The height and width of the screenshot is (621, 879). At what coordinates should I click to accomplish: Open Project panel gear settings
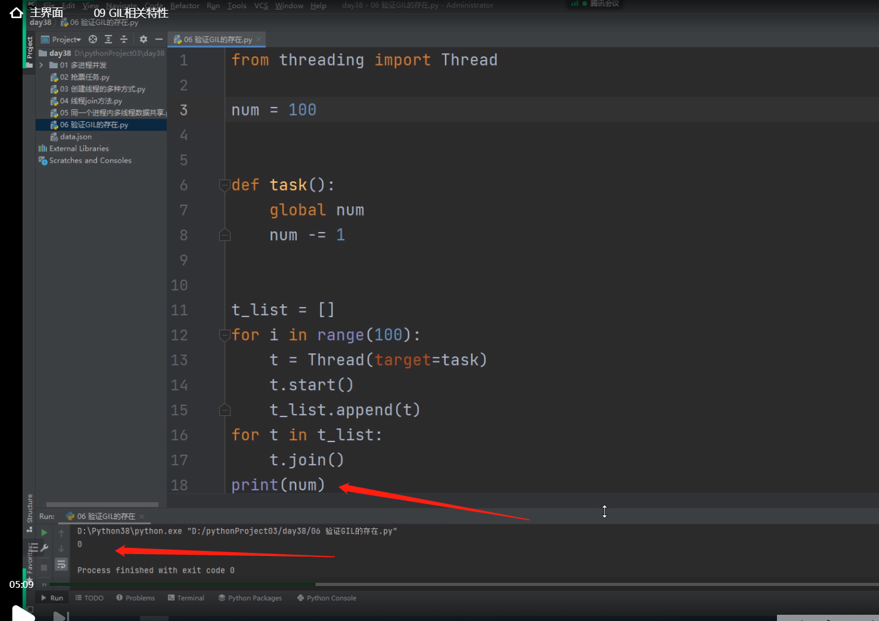tap(143, 39)
